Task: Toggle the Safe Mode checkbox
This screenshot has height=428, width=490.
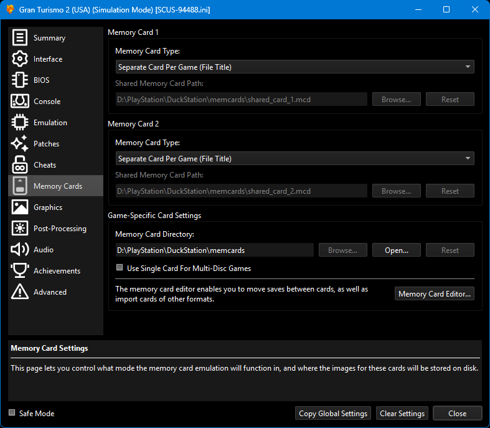Action: 12,413
